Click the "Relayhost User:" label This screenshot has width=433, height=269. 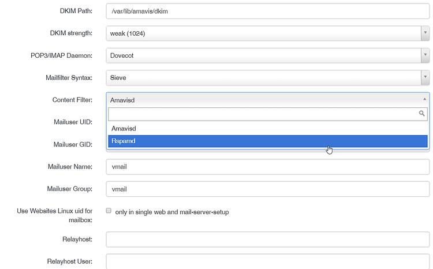pos(69,261)
